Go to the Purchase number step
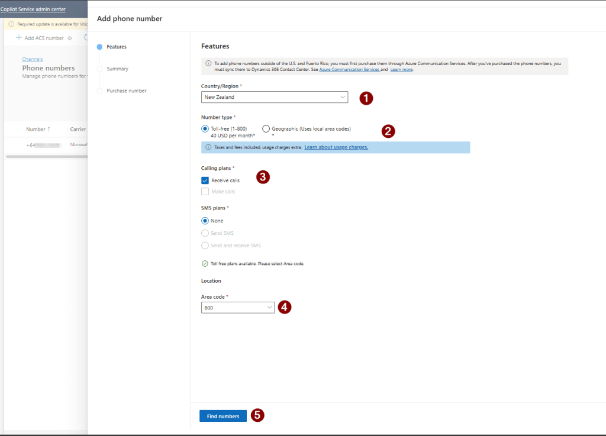 point(126,91)
